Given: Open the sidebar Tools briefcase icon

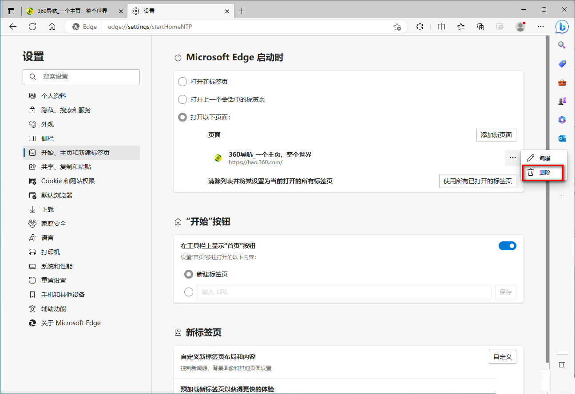Looking at the screenshot, I should click(562, 83).
